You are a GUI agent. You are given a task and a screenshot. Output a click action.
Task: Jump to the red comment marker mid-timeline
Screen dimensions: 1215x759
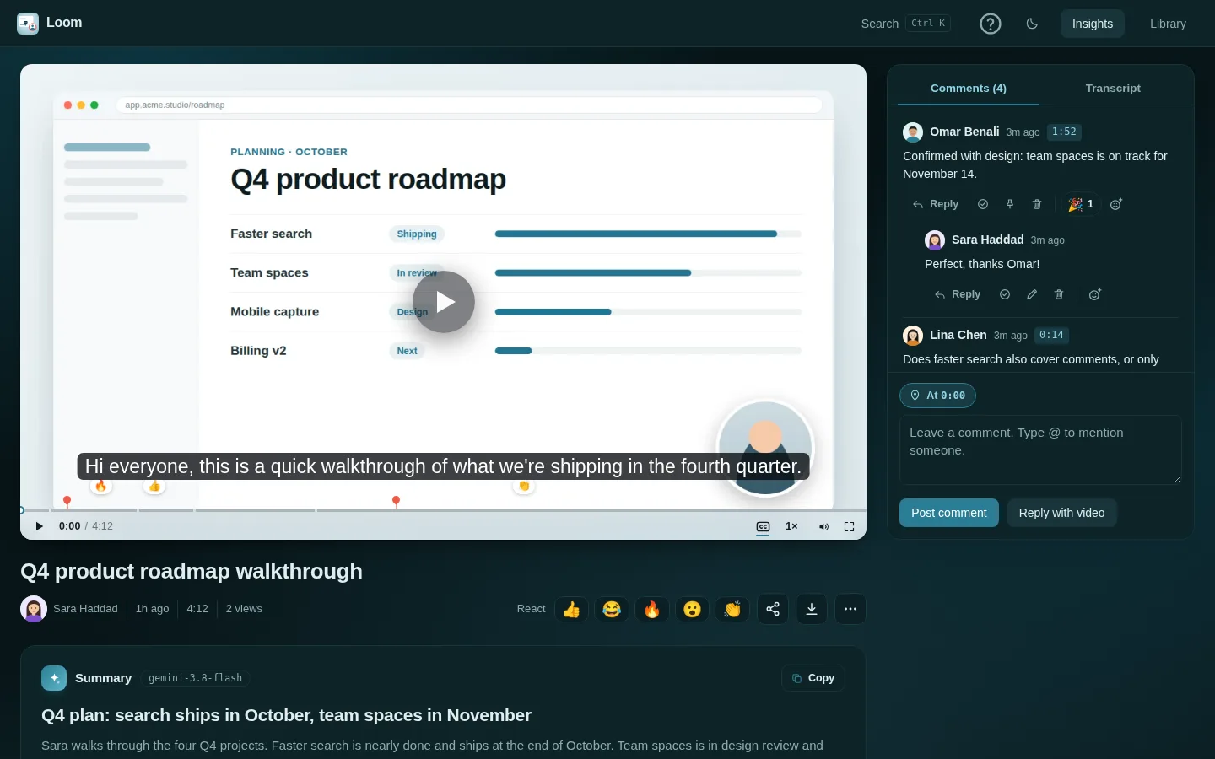coord(396,502)
